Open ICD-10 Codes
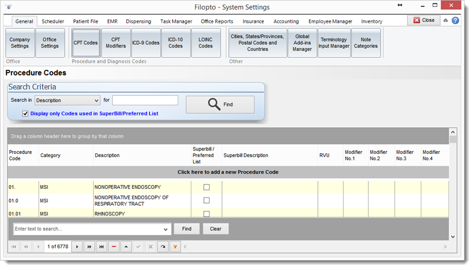Image resolution: width=473 pixels, height=269 pixels. click(175, 43)
